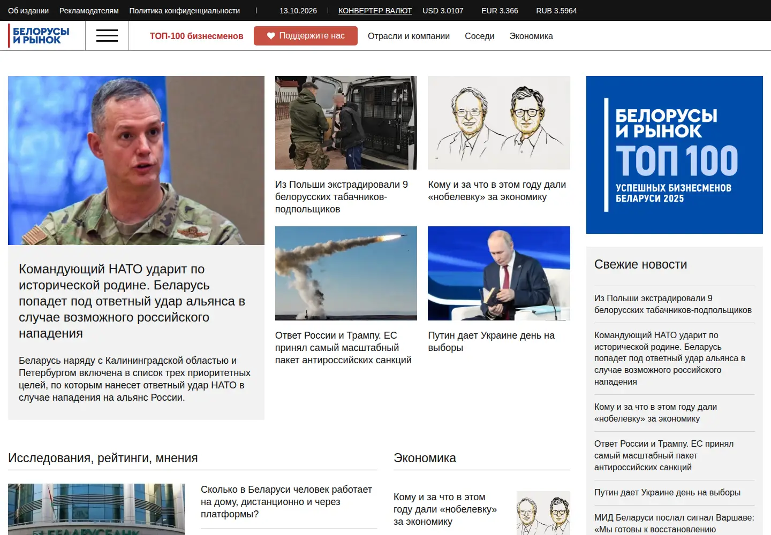Click the EUR 3.366 exchange rate
This screenshot has height=535, width=771.
(500, 11)
